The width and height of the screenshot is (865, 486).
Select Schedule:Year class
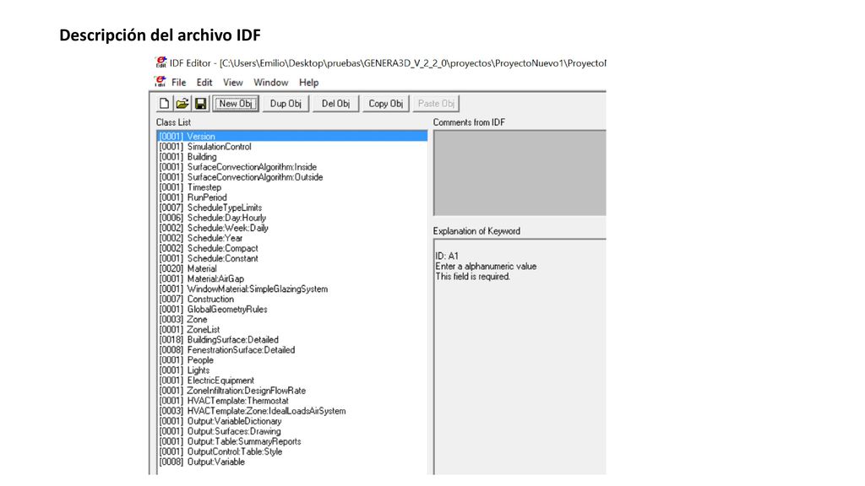(x=292, y=238)
